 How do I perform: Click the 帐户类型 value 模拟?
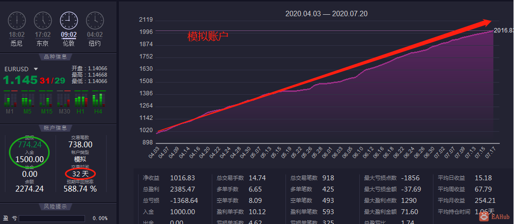coord(80,160)
